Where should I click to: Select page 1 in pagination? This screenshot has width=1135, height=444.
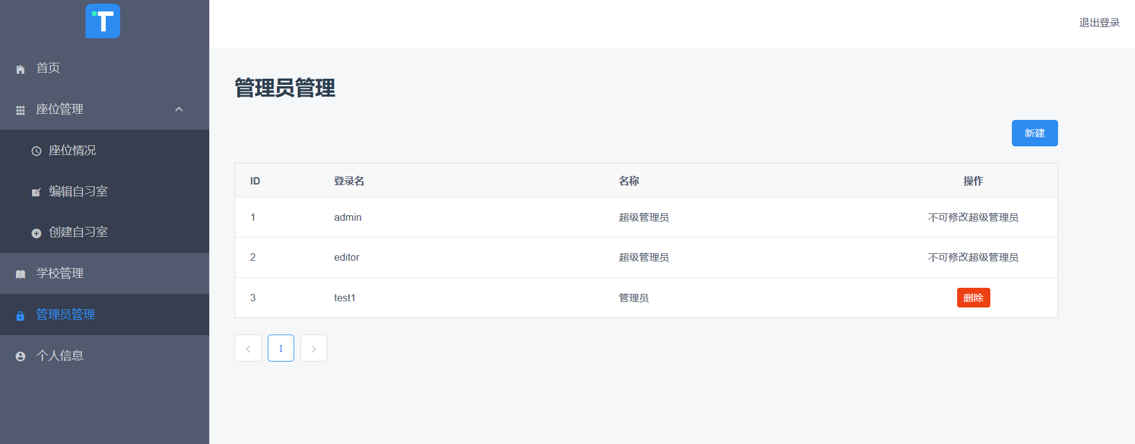click(x=281, y=349)
